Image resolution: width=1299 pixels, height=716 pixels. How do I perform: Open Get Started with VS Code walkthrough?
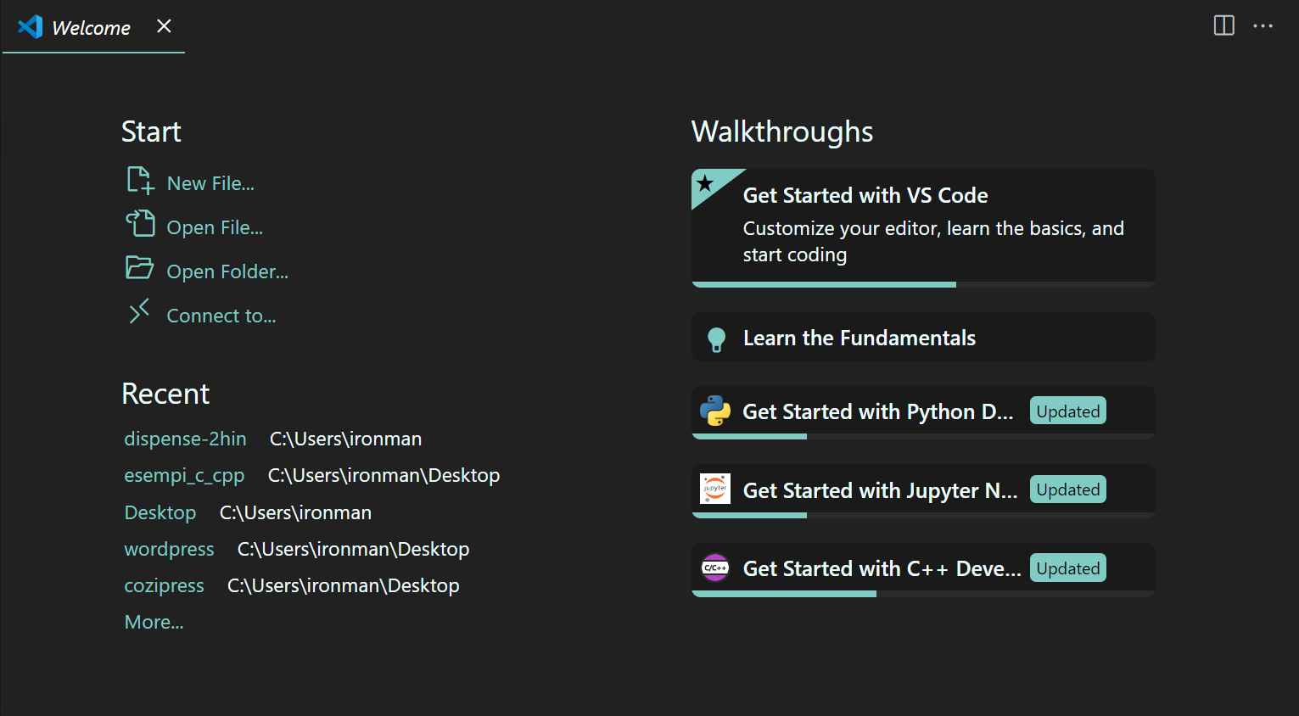tap(923, 227)
